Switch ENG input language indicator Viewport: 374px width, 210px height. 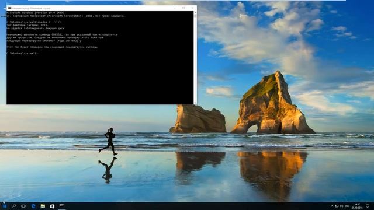(x=347, y=206)
